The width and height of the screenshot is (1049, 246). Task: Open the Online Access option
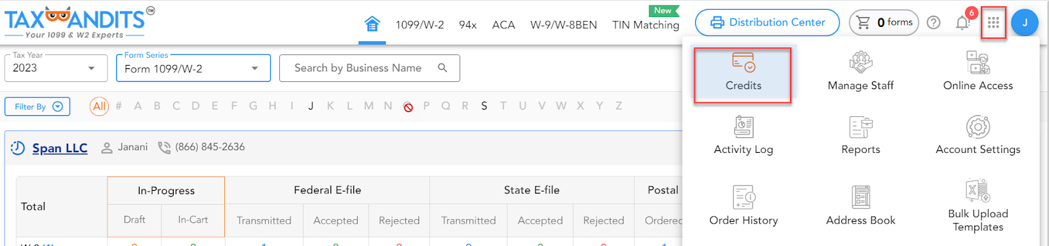pos(978,72)
